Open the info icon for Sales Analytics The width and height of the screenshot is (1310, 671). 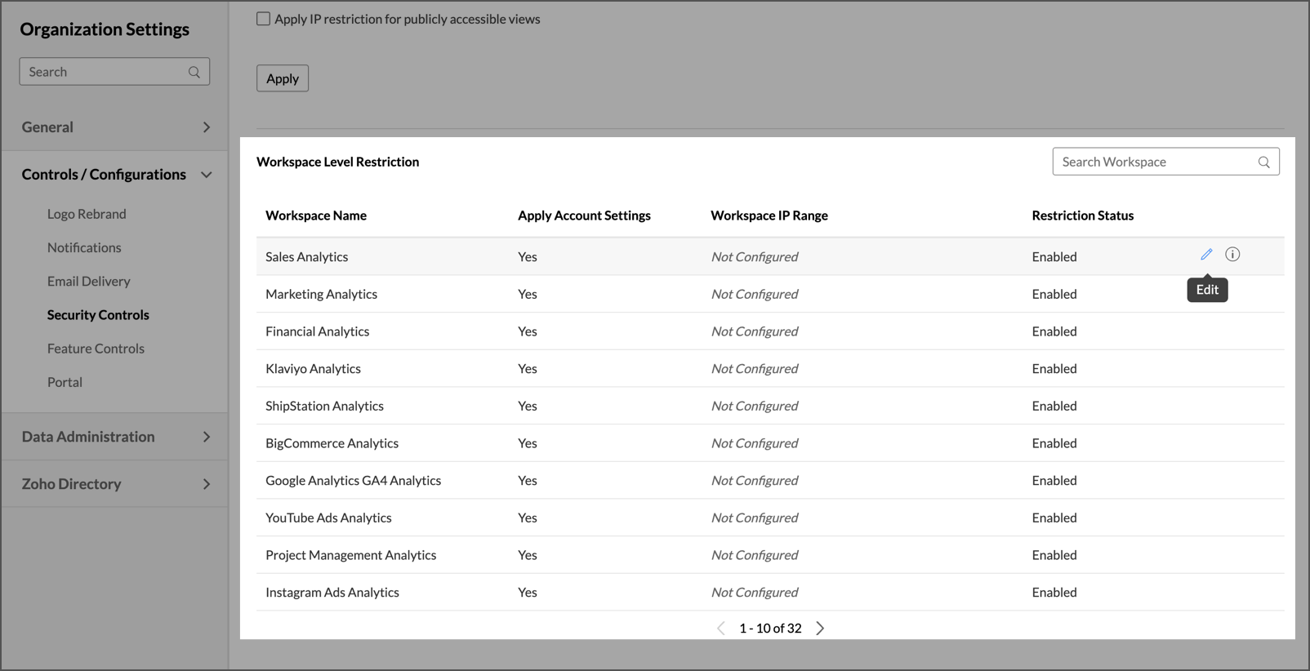1232,255
